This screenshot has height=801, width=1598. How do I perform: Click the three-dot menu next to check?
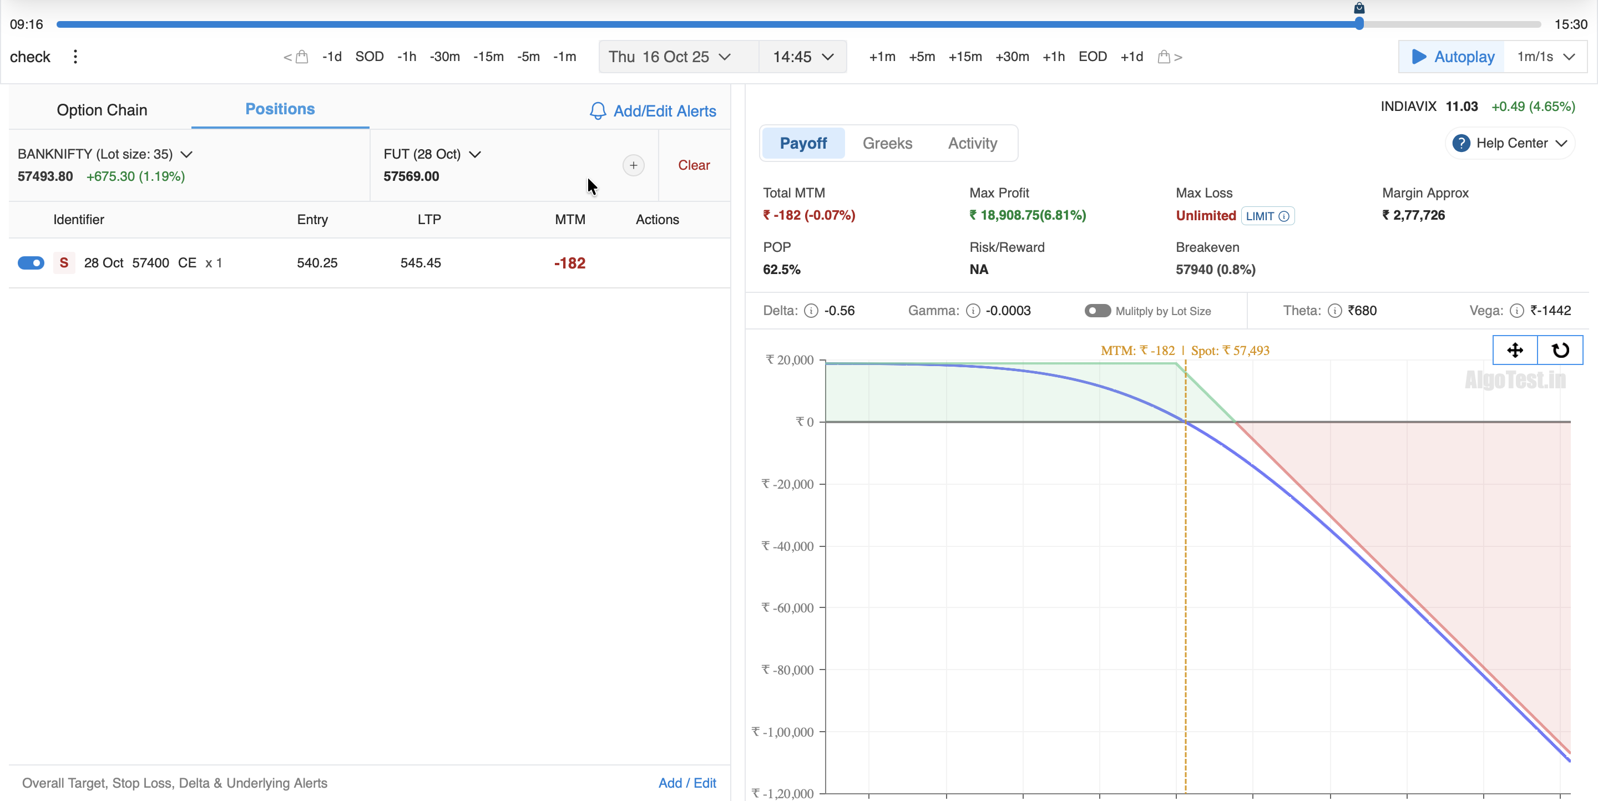[75, 57]
